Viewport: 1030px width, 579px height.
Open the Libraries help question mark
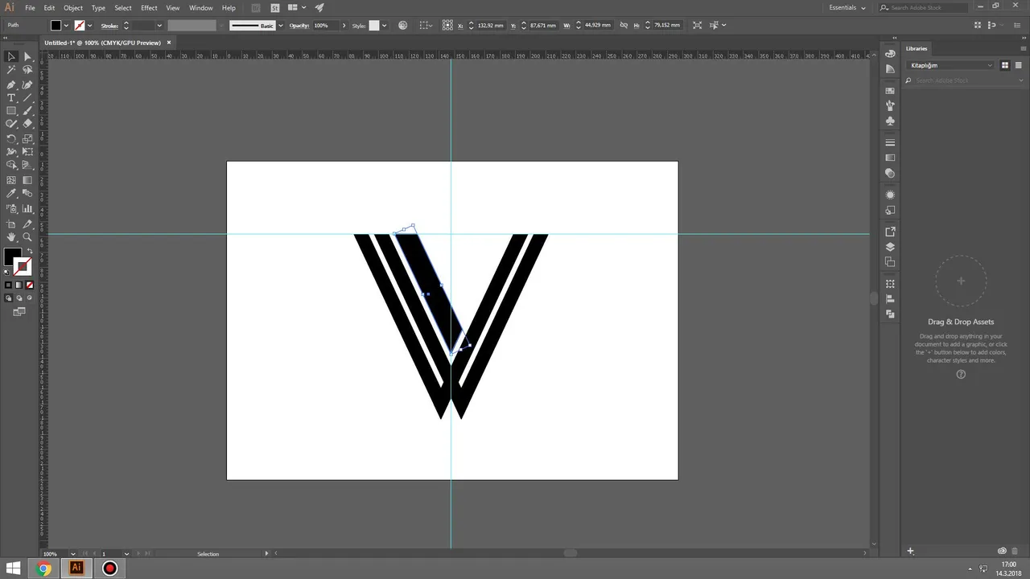(x=961, y=374)
